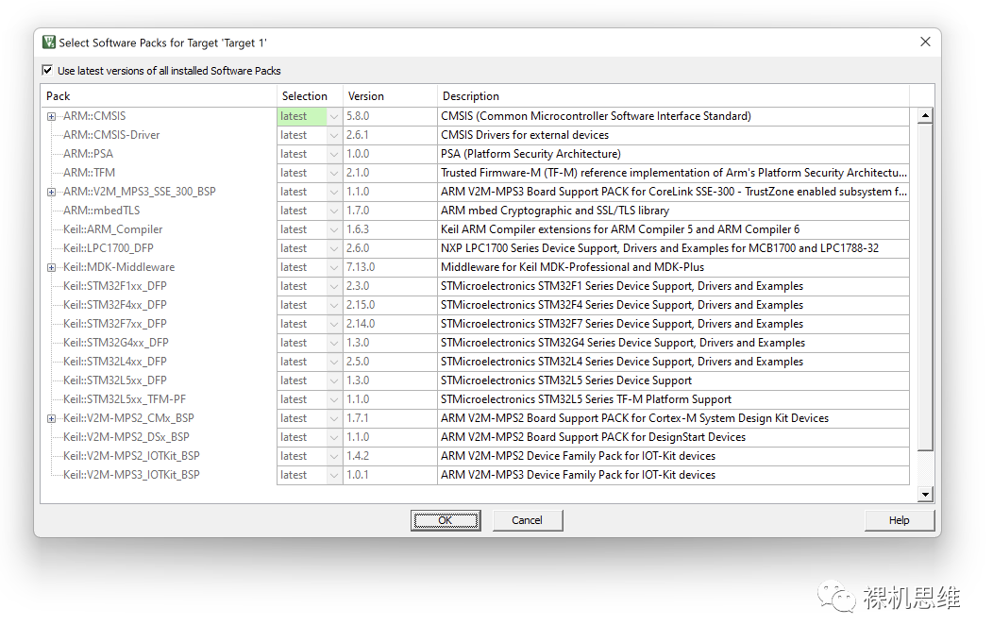Screen dimensions: 993x642
Task: Click the Description column header
Action: coord(673,96)
